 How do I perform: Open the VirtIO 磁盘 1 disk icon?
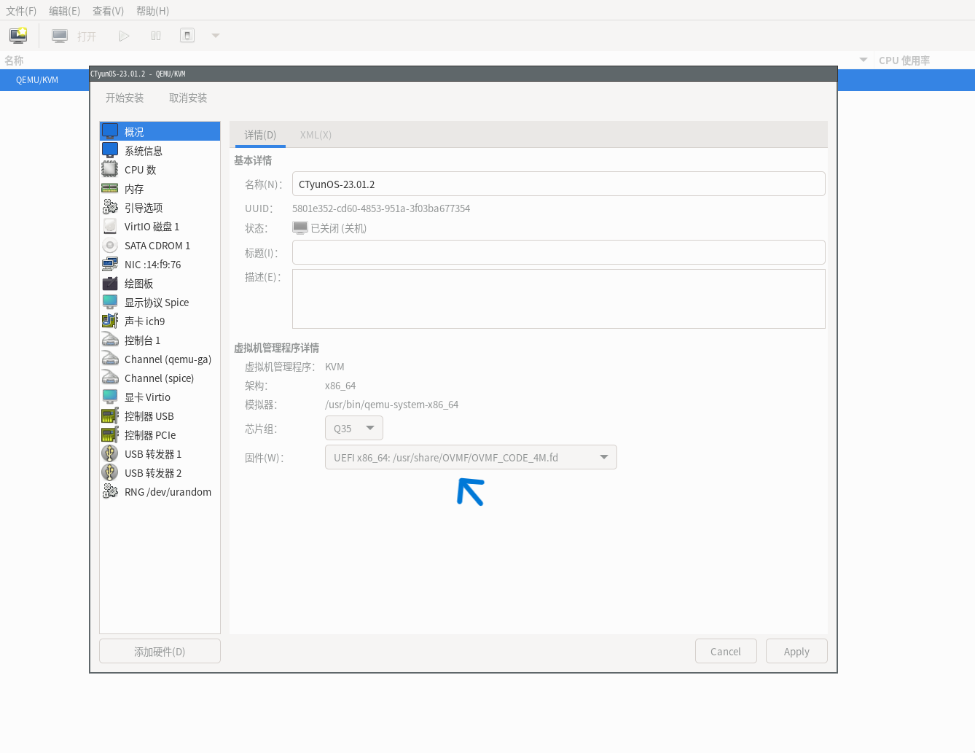tap(110, 227)
